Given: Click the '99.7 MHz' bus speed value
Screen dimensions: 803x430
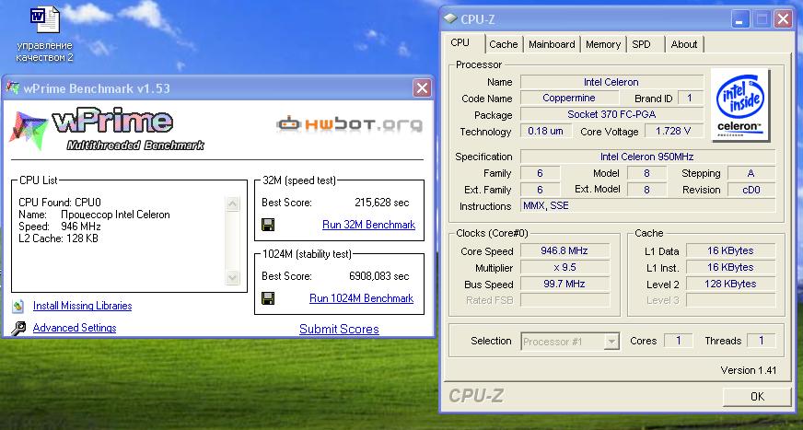Looking at the screenshot, I should click(564, 284).
